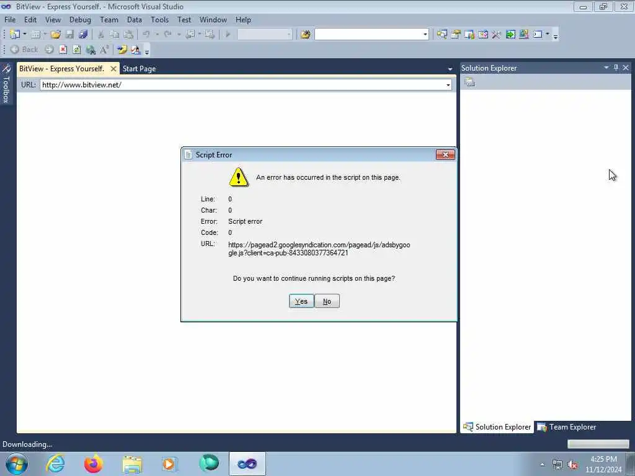Click the Redo arrow icon
The width and height of the screenshot is (635, 476).
tap(167, 35)
